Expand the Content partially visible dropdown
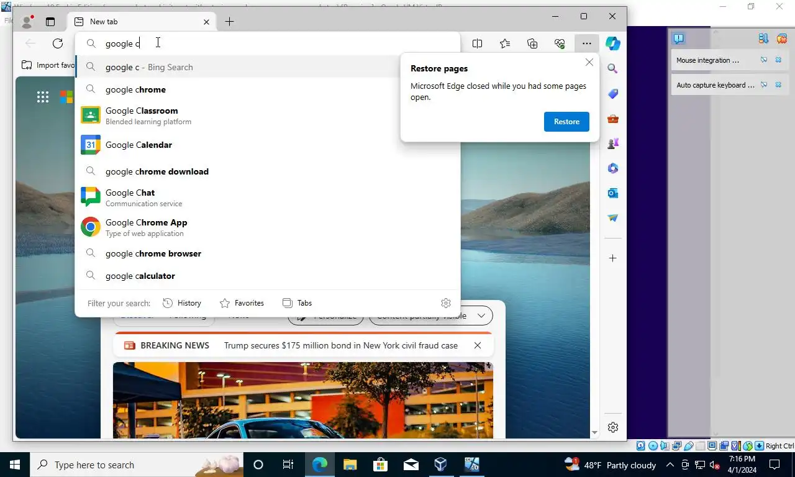The image size is (795, 477). tap(431, 316)
